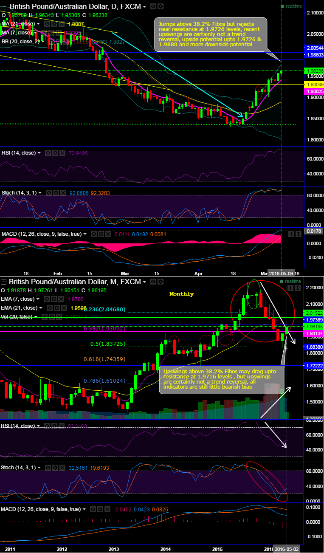The image size is (324, 553).
Task: Open MA (21, close) settings gear
Action: point(54,24)
